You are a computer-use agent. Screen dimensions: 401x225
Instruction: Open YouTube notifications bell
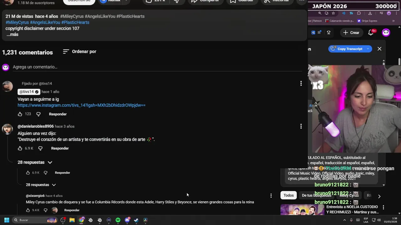pos(371,32)
